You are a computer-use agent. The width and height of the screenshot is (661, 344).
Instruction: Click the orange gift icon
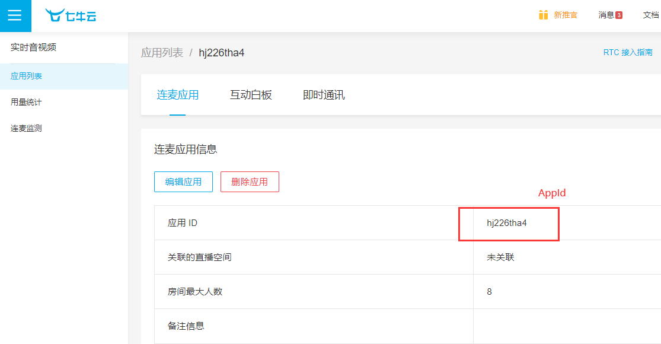(543, 15)
